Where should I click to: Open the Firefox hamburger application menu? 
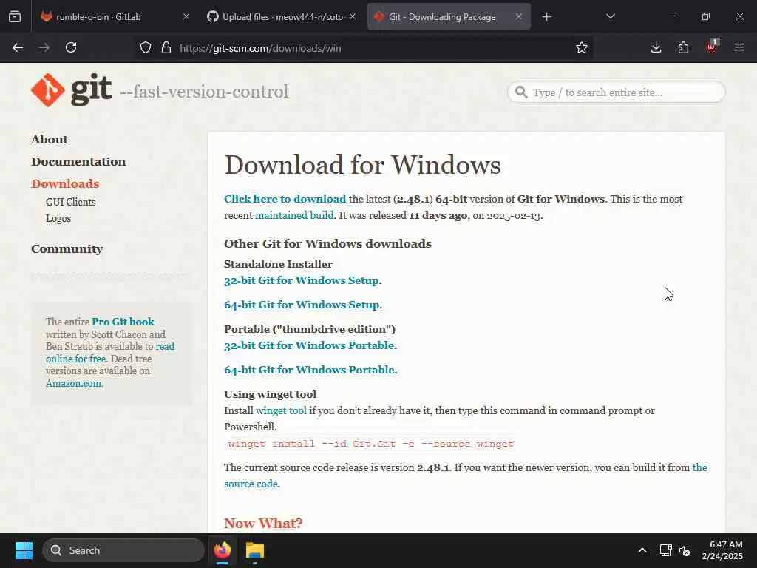[x=739, y=47]
